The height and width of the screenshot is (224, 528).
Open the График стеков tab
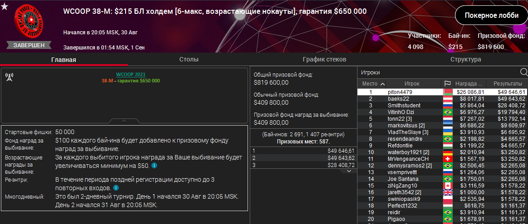click(324, 59)
